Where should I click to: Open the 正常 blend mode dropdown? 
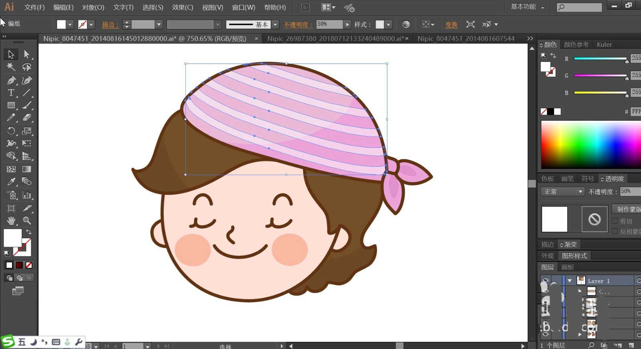[562, 192]
